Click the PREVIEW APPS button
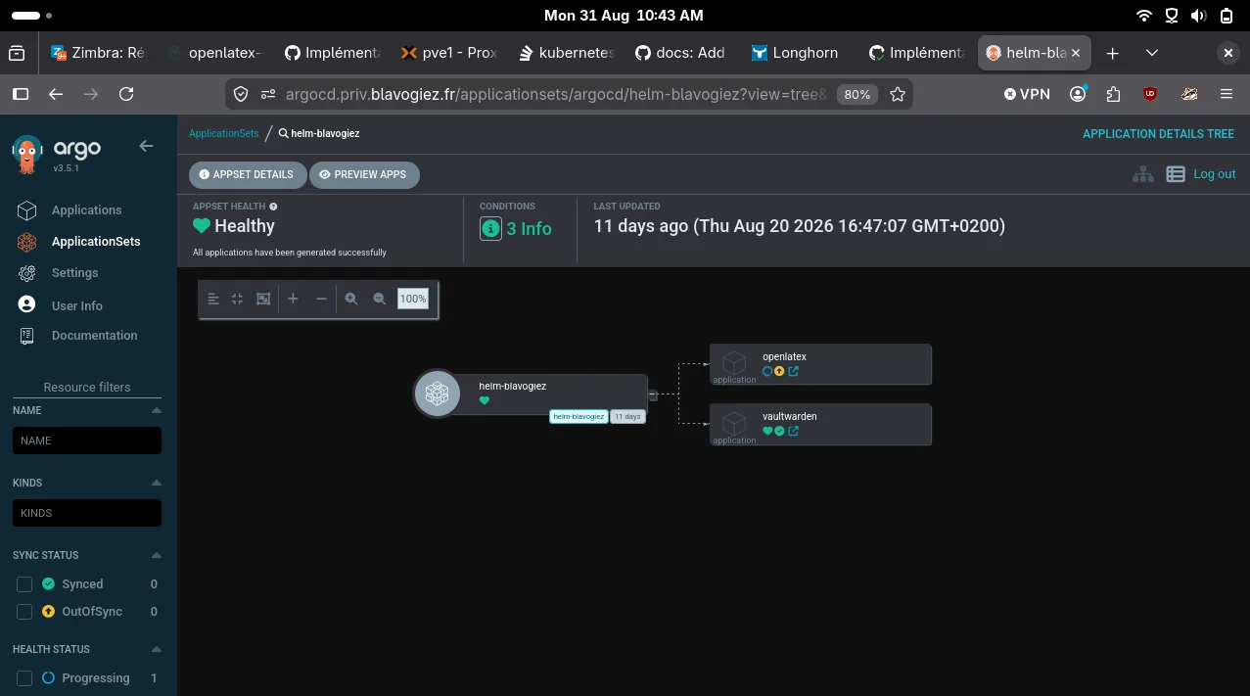The image size is (1250, 696). pos(364,174)
